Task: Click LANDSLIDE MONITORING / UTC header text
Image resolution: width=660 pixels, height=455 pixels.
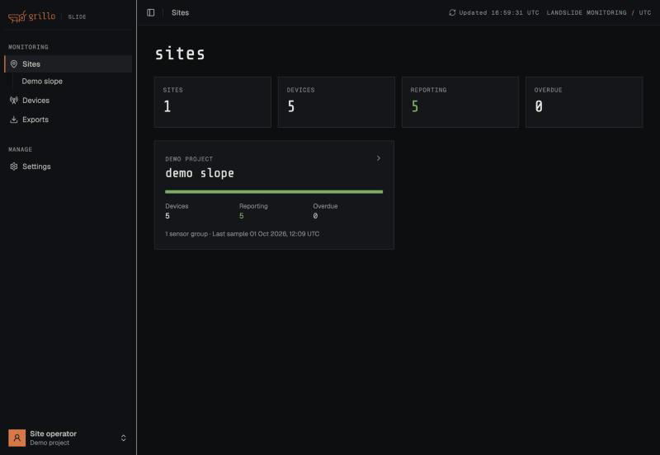Action: 599,12
